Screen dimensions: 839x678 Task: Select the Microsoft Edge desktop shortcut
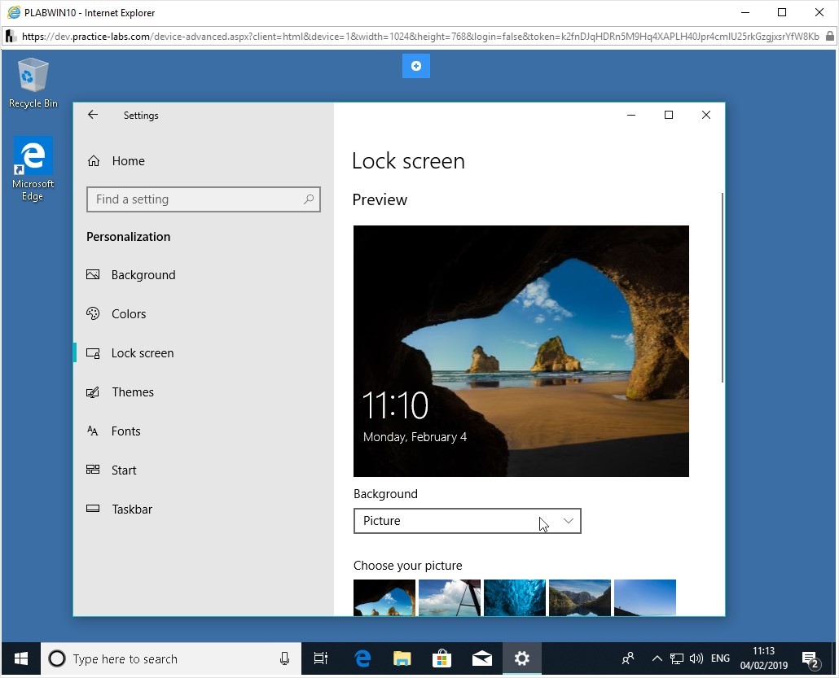click(33, 168)
